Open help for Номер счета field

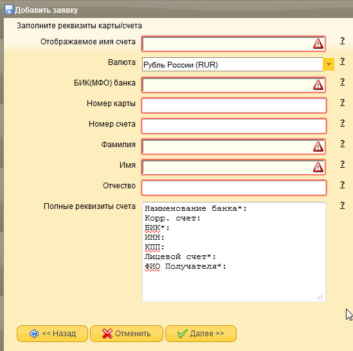342,123
